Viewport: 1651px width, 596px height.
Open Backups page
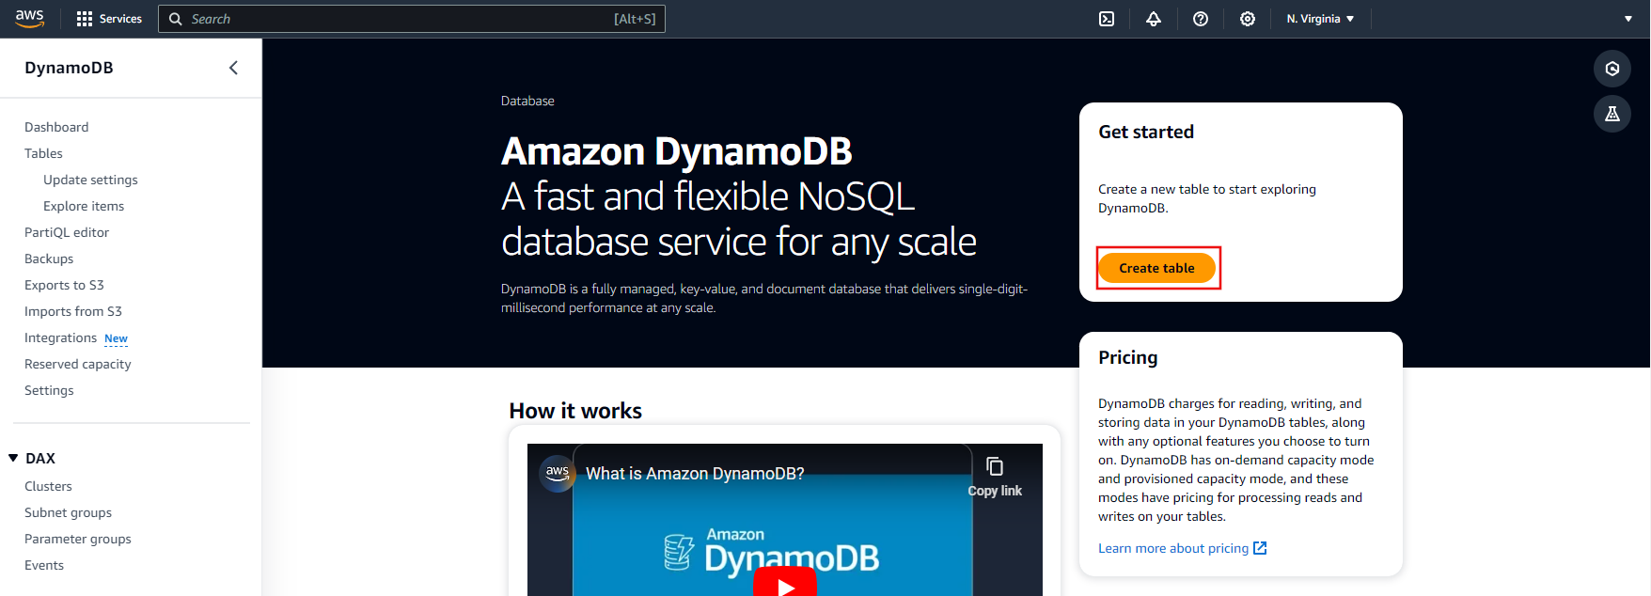click(49, 259)
